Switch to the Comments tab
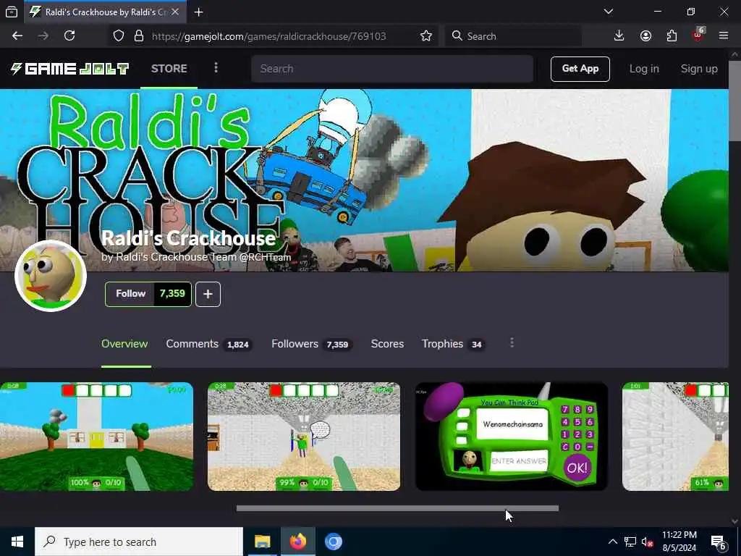 [209, 344]
